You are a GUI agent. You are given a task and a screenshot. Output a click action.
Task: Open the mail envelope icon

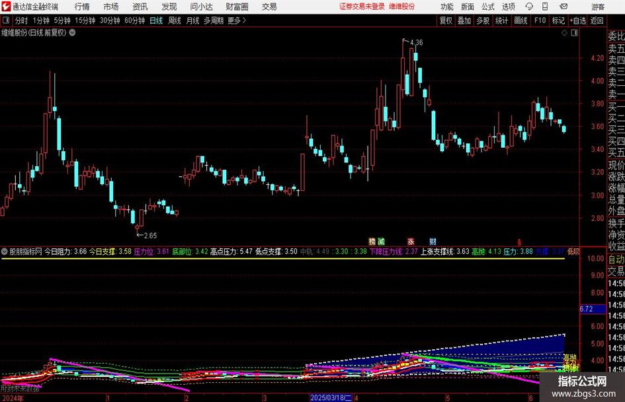pos(563,7)
